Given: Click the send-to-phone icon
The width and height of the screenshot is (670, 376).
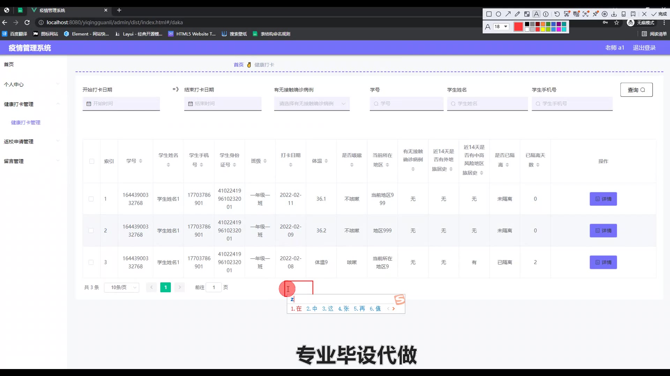Looking at the screenshot, I should pyautogui.click(x=624, y=14).
